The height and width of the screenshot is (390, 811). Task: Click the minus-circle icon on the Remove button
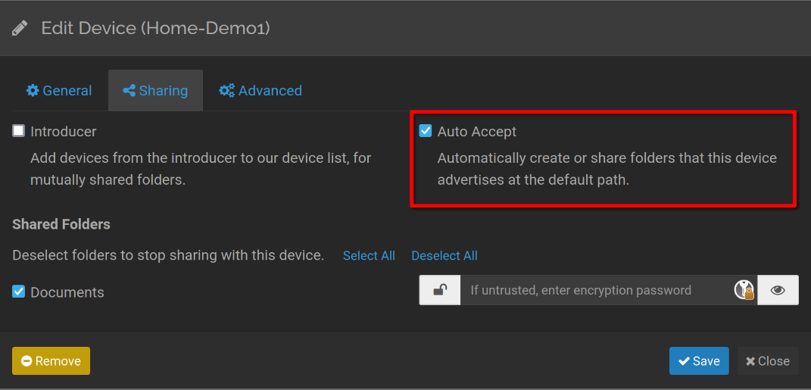click(27, 361)
